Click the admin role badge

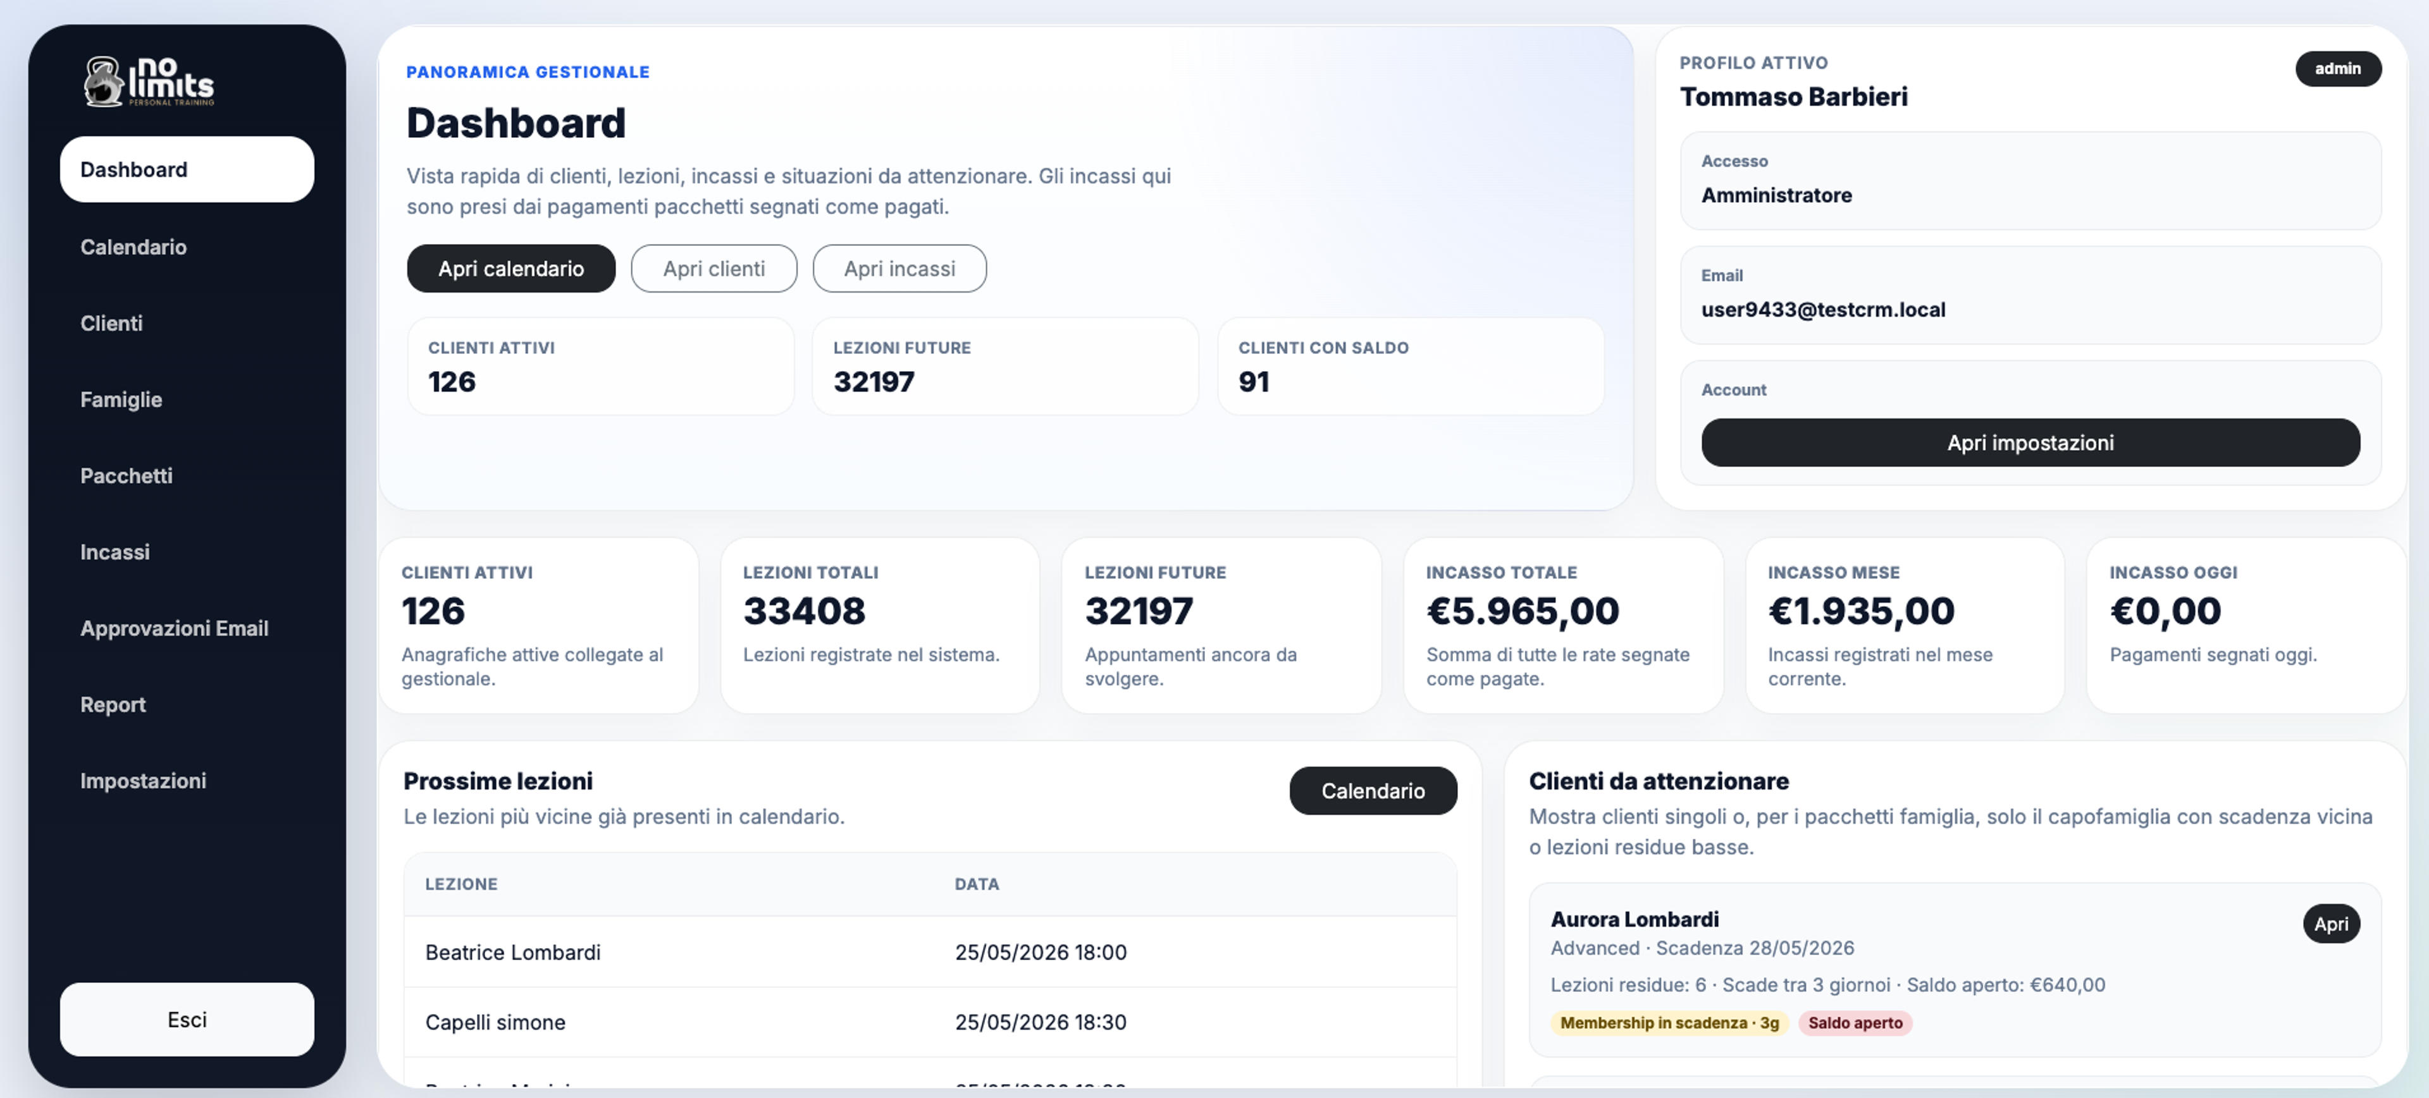(x=2337, y=69)
